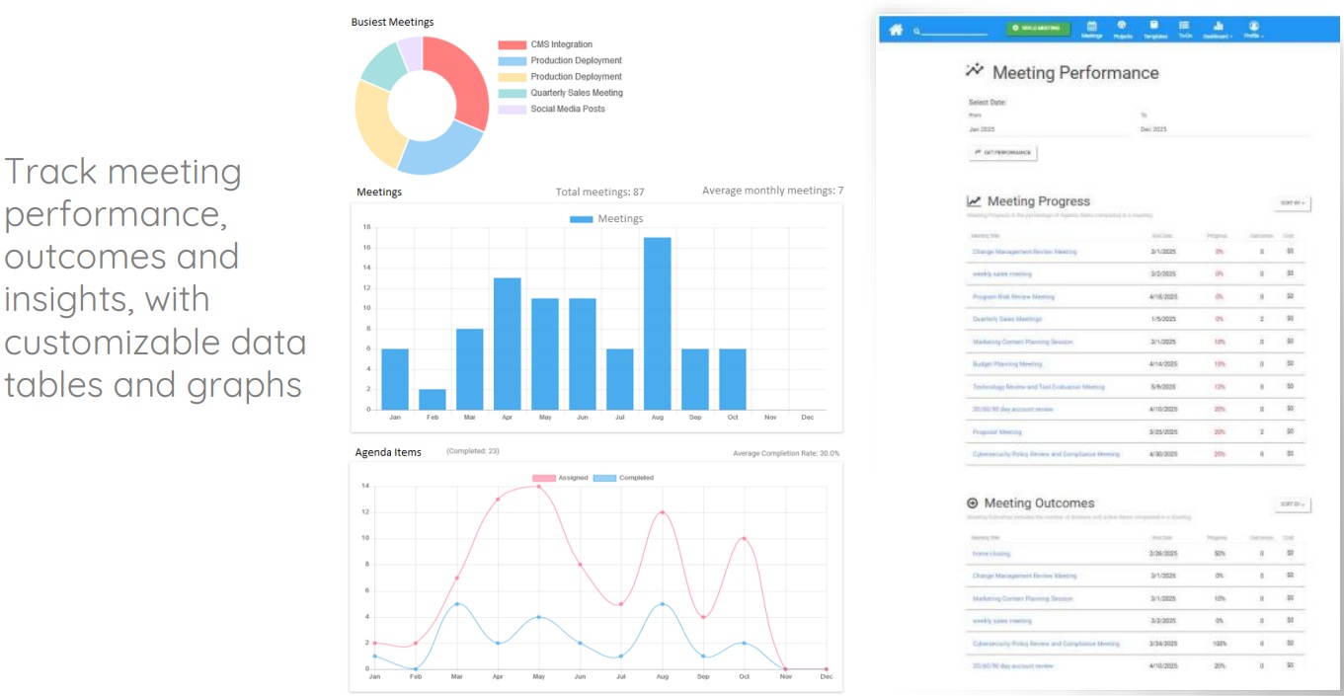This screenshot has height=696, width=1344.
Task: Open the Meetings calendar icon
Action: click(x=1091, y=29)
